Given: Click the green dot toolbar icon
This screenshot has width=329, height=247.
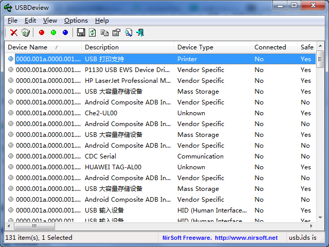Looking at the screenshot, I should click(53, 32).
